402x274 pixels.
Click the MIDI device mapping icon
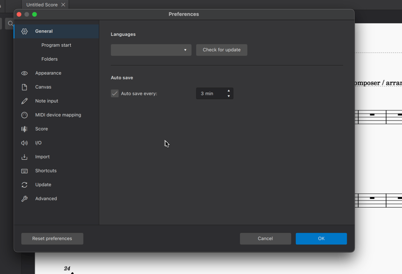[x=24, y=115]
